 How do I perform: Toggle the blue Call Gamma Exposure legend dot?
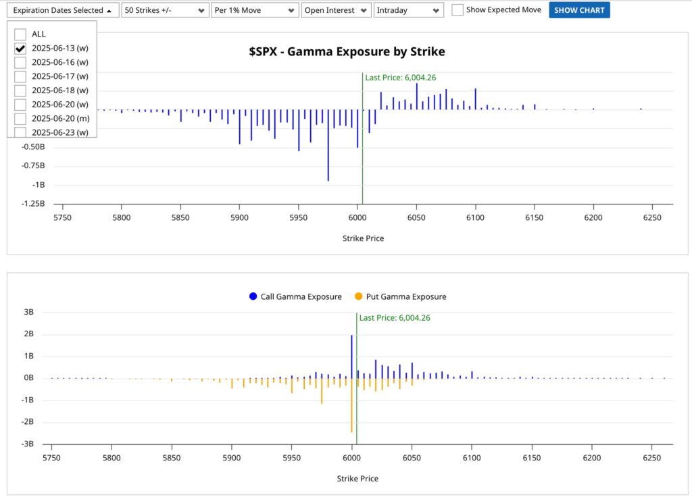(x=253, y=296)
